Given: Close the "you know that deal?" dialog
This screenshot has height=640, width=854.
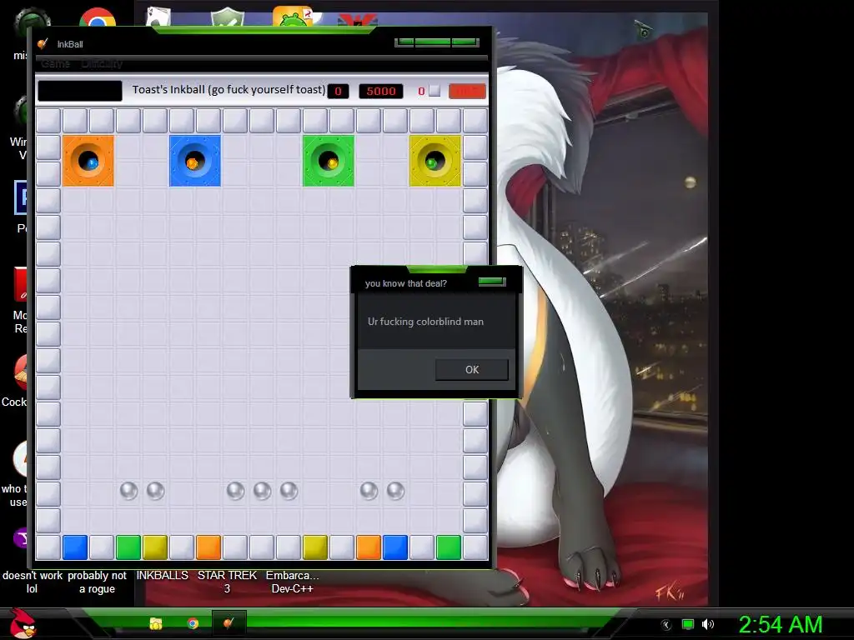Looking at the screenshot, I should point(492,282).
